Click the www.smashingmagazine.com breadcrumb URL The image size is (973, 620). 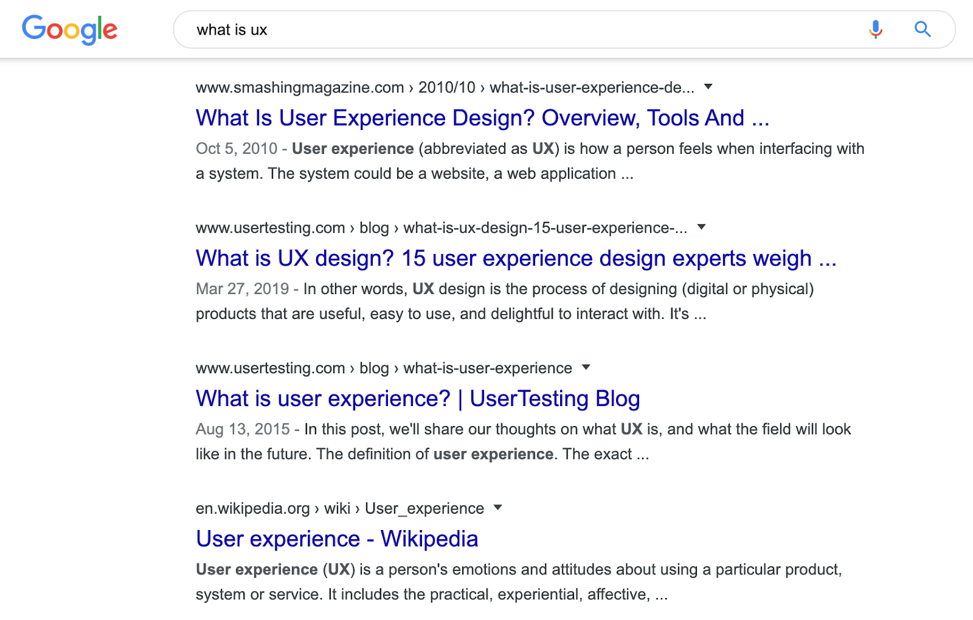click(x=445, y=88)
